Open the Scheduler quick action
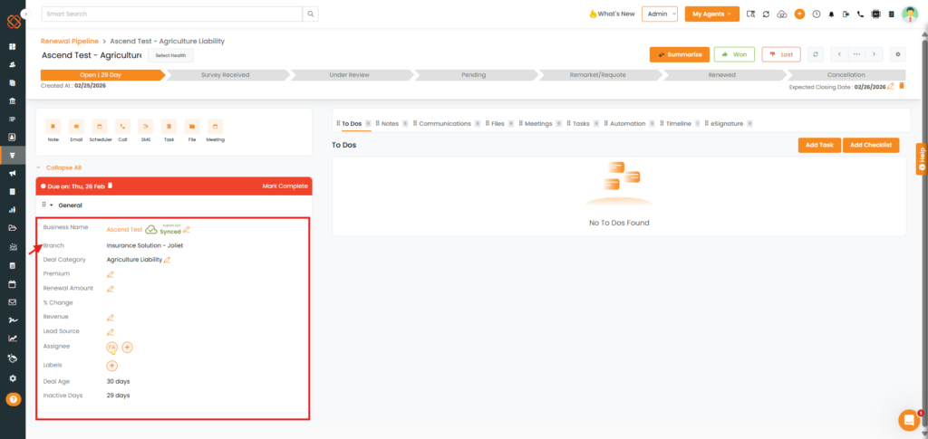 [x=100, y=126]
